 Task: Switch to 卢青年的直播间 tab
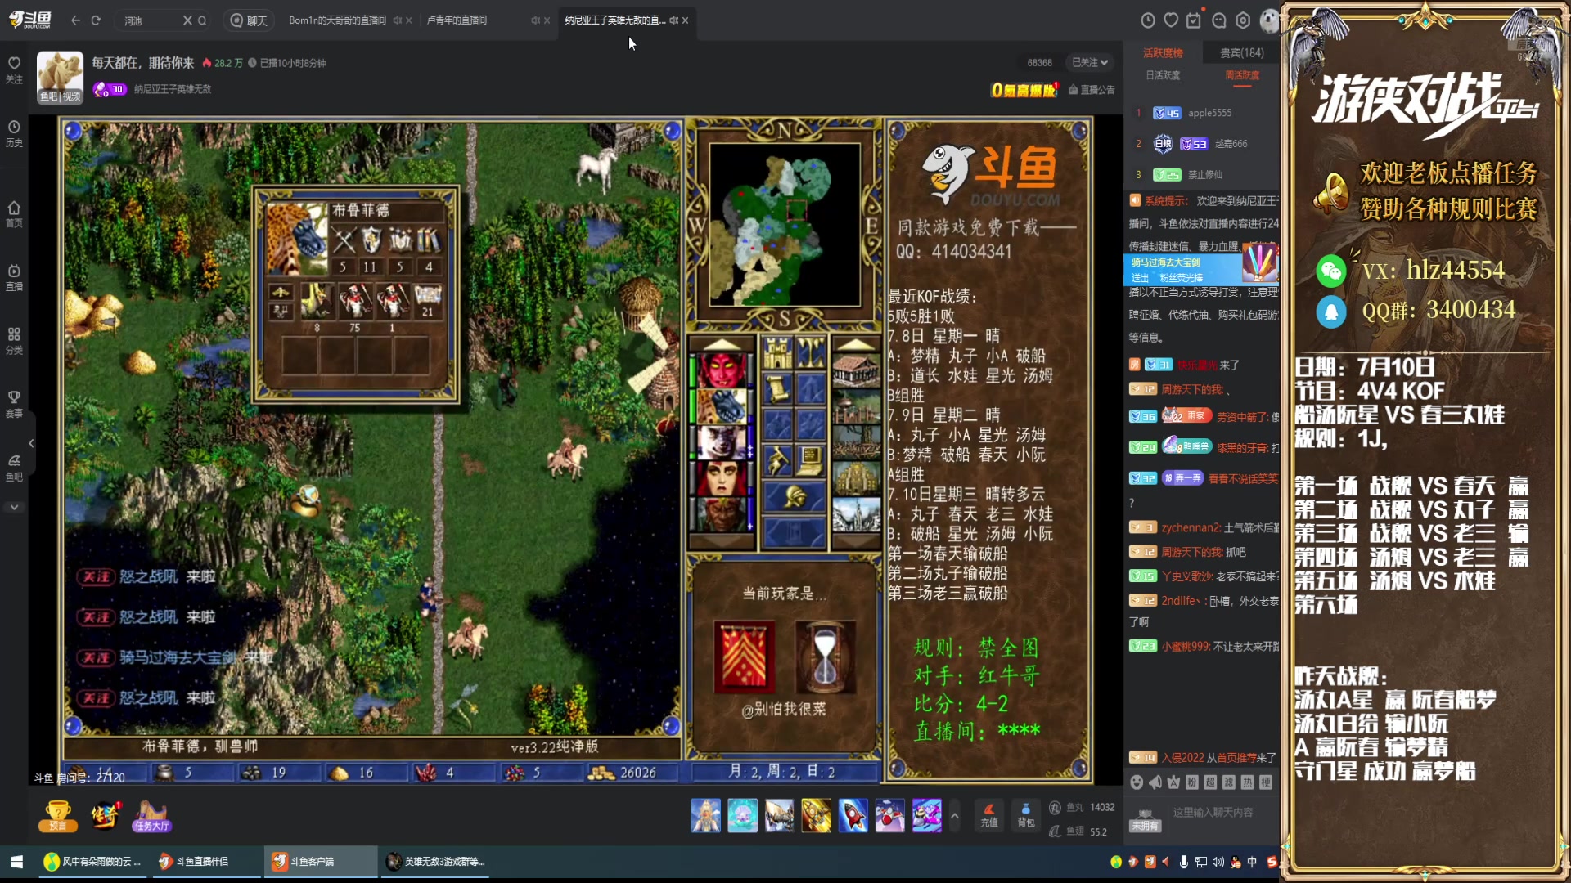click(x=457, y=20)
